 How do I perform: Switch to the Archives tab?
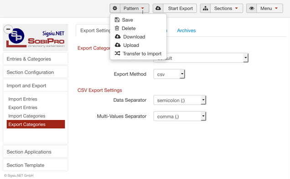(186, 30)
